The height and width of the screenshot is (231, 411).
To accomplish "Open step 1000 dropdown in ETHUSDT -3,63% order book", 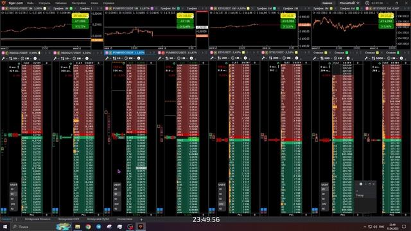I will point(223,58).
